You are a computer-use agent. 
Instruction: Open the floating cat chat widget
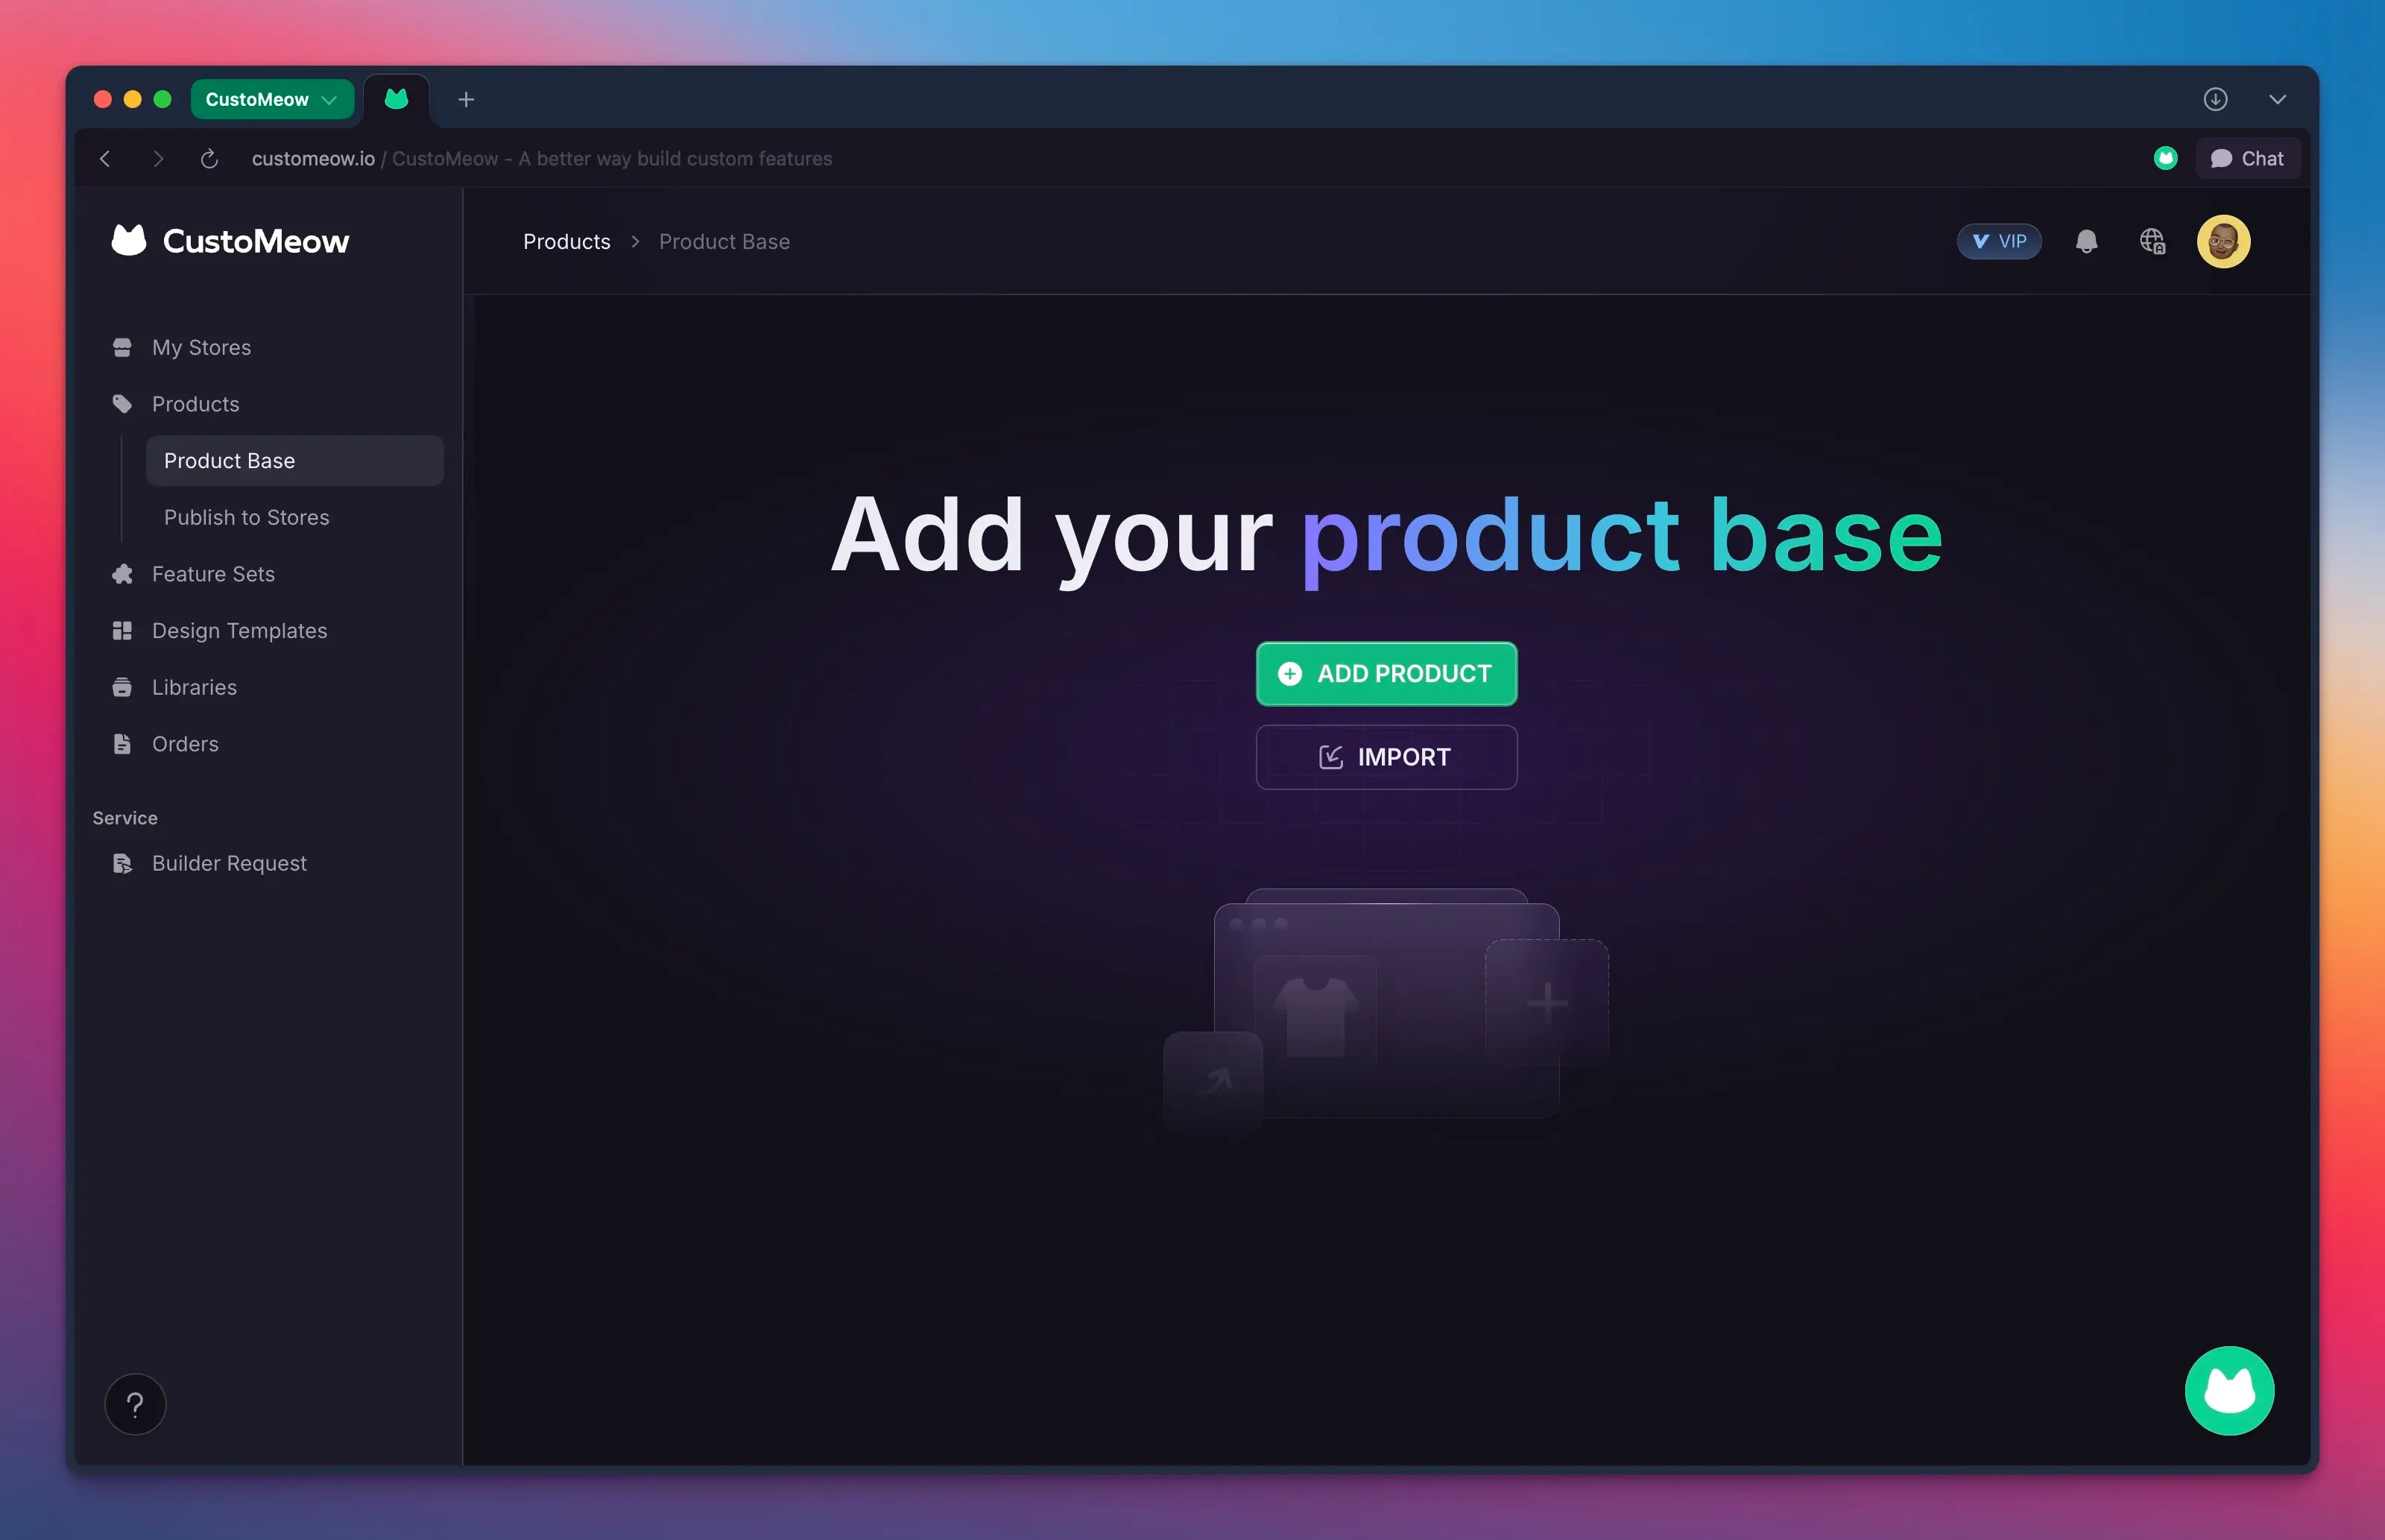click(2229, 1391)
